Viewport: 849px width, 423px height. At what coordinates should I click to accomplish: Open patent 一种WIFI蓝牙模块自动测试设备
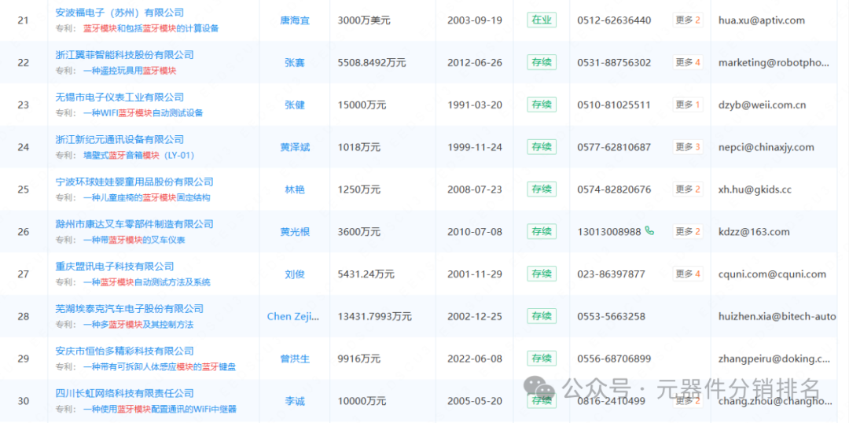pyautogui.click(x=143, y=112)
